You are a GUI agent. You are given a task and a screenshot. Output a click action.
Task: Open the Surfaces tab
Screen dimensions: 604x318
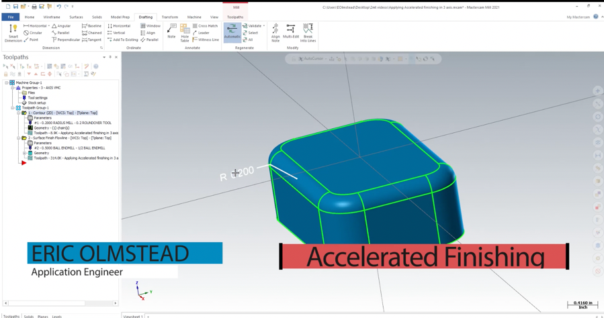[76, 17]
